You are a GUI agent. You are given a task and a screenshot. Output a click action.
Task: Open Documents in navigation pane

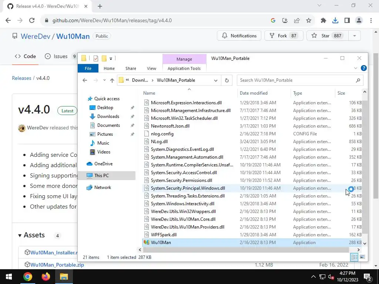point(108,125)
